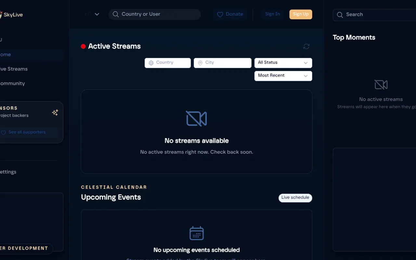Open the language selector chevron in header
Viewport: 416px width, 260px height.
97,14
